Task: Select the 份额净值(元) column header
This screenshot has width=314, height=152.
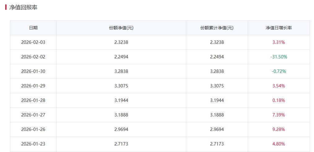Action: (x=121, y=28)
